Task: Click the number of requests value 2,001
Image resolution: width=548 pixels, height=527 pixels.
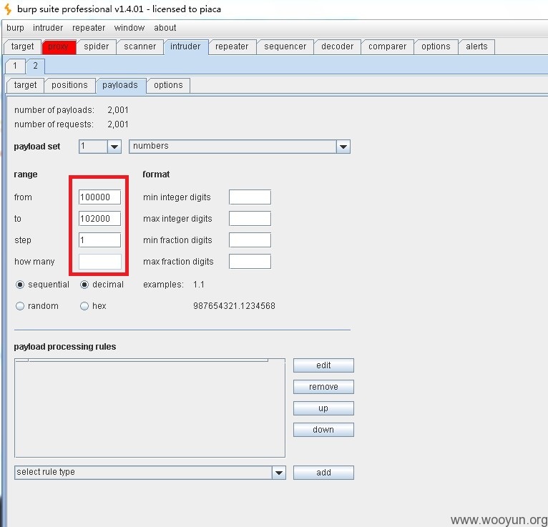Action: click(x=118, y=124)
